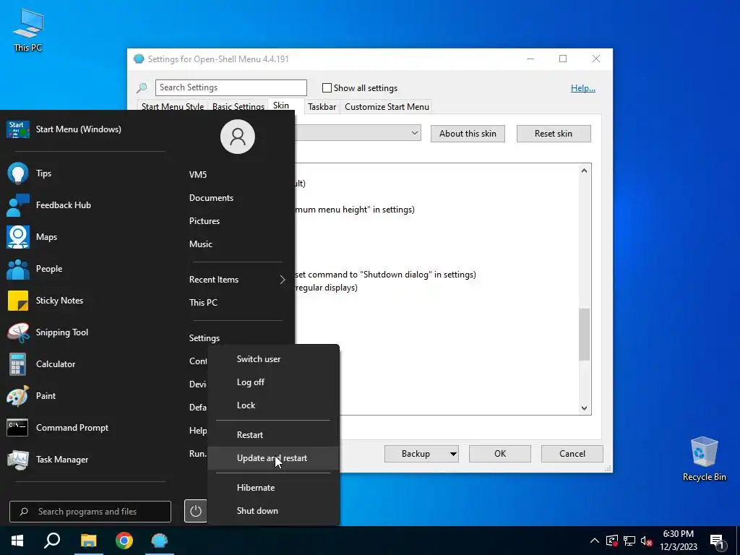
Task: Open Task Manager icon
Action: [18, 460]
